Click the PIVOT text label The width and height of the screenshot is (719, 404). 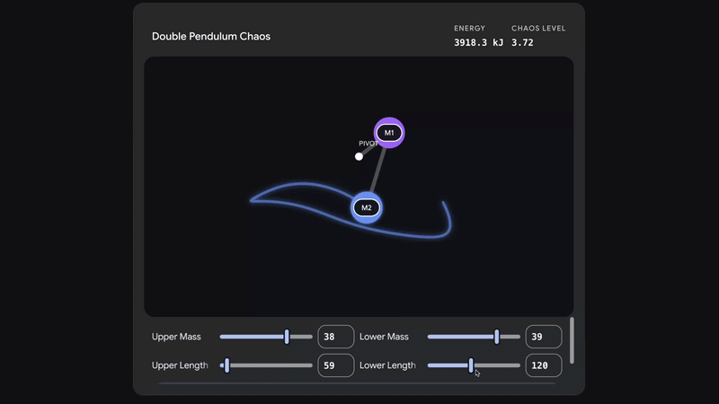point(368,144)
